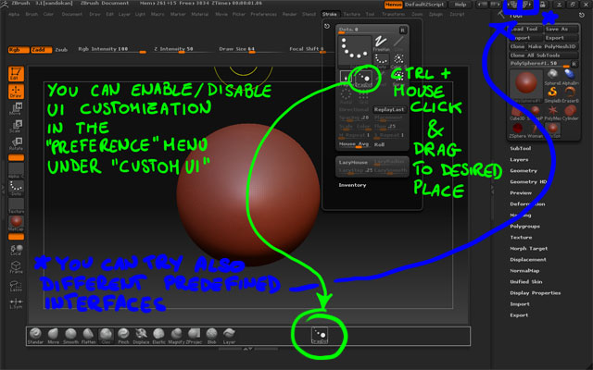The width and height of the screenshot is (593, 370).
Task: Expand the Texture subpalette in Tool panel
Action: coord(521,237)
